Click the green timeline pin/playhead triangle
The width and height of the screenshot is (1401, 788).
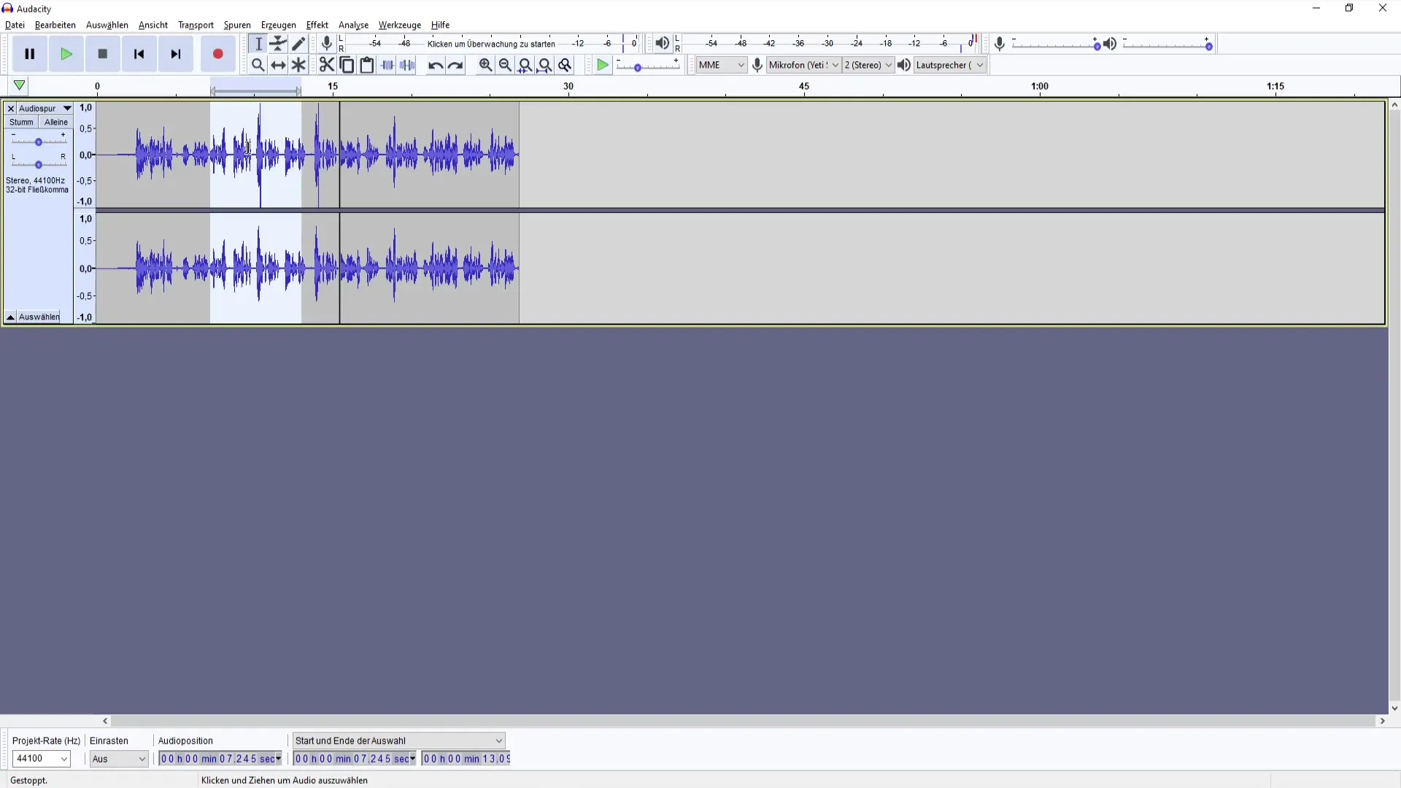pyautogui.click(x=20, y=85)
